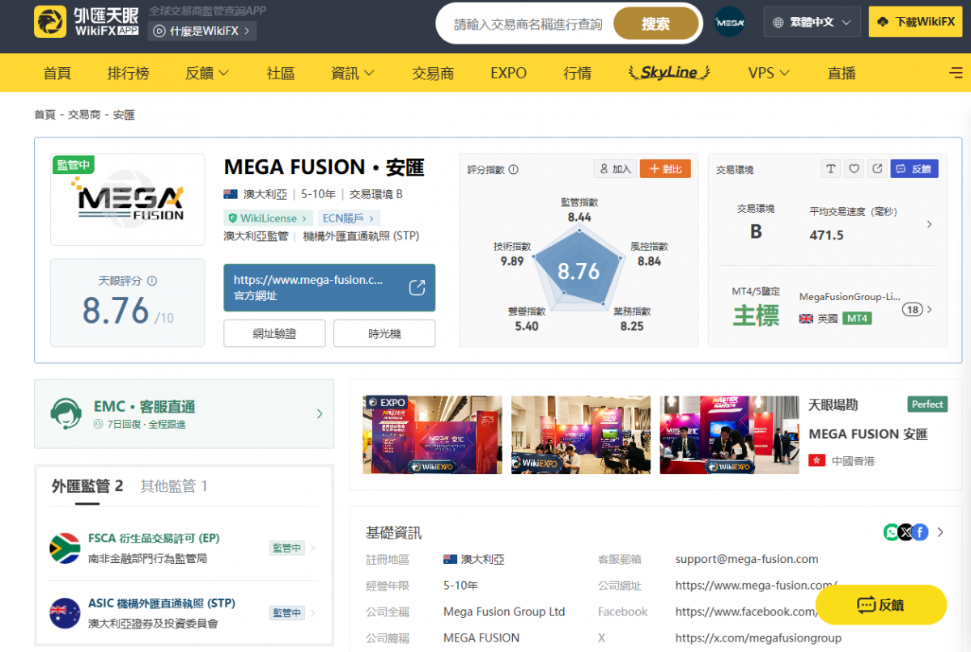971x652 pixels.
Task: Expand the VPS nav dropdown
Action: pyautogui.click(x=769, y=73)
